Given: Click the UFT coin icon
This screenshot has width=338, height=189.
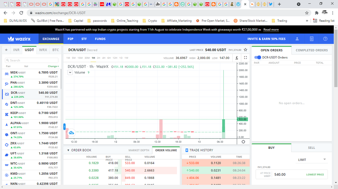Looking at the screenshot, I should tap(6, 155).
